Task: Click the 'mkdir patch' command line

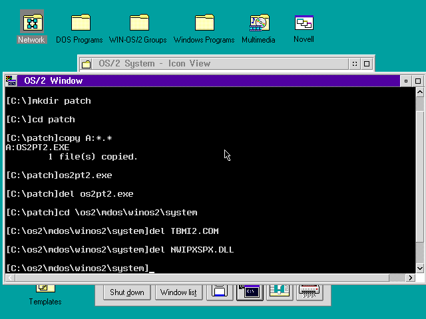Action: pos(49,101)
